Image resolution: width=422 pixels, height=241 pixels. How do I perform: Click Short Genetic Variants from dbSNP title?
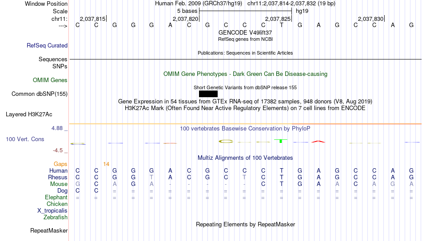[245, 87]
